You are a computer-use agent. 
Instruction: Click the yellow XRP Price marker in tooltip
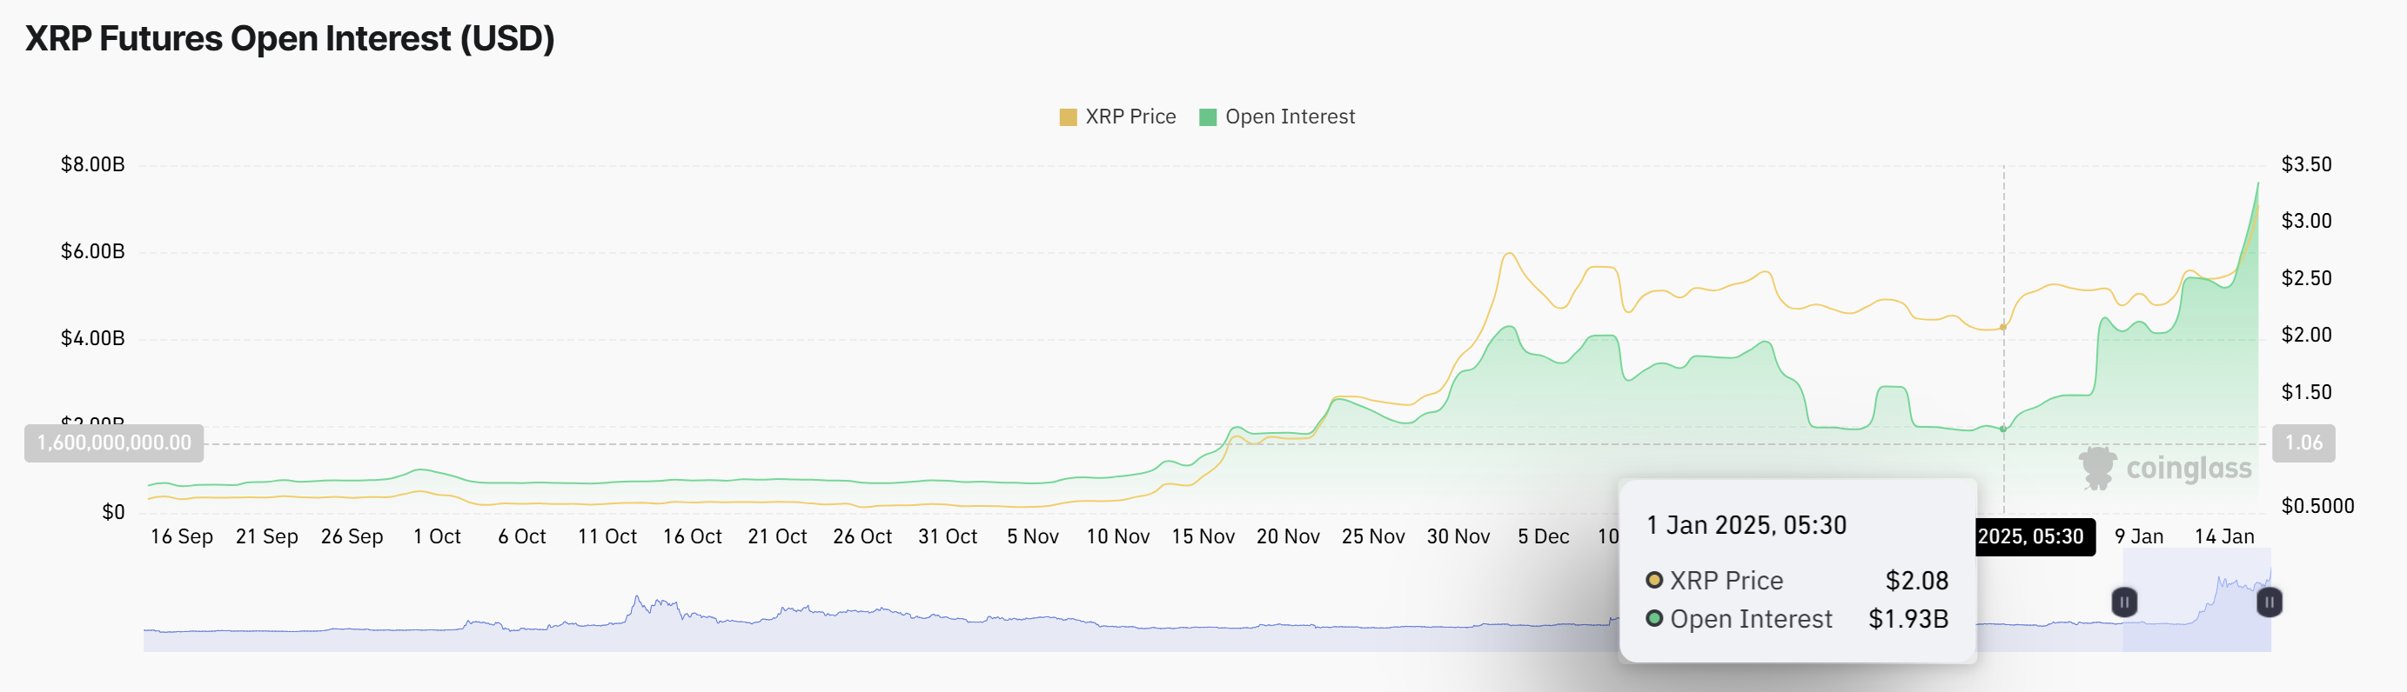[1654, 580]
